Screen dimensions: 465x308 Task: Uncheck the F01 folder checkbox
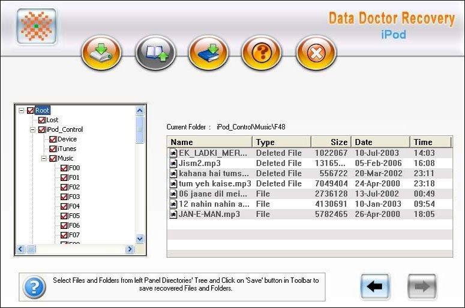(64, 177)
